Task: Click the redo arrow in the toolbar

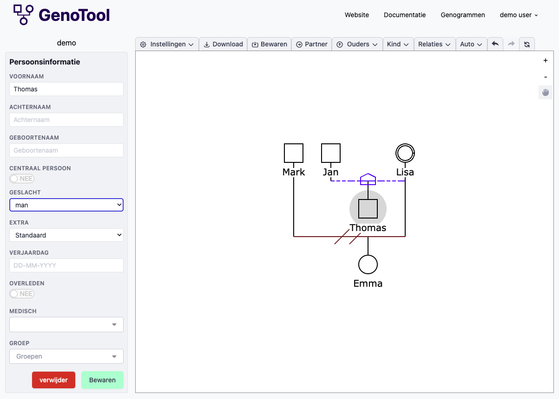Action: [x=511, y=44]
